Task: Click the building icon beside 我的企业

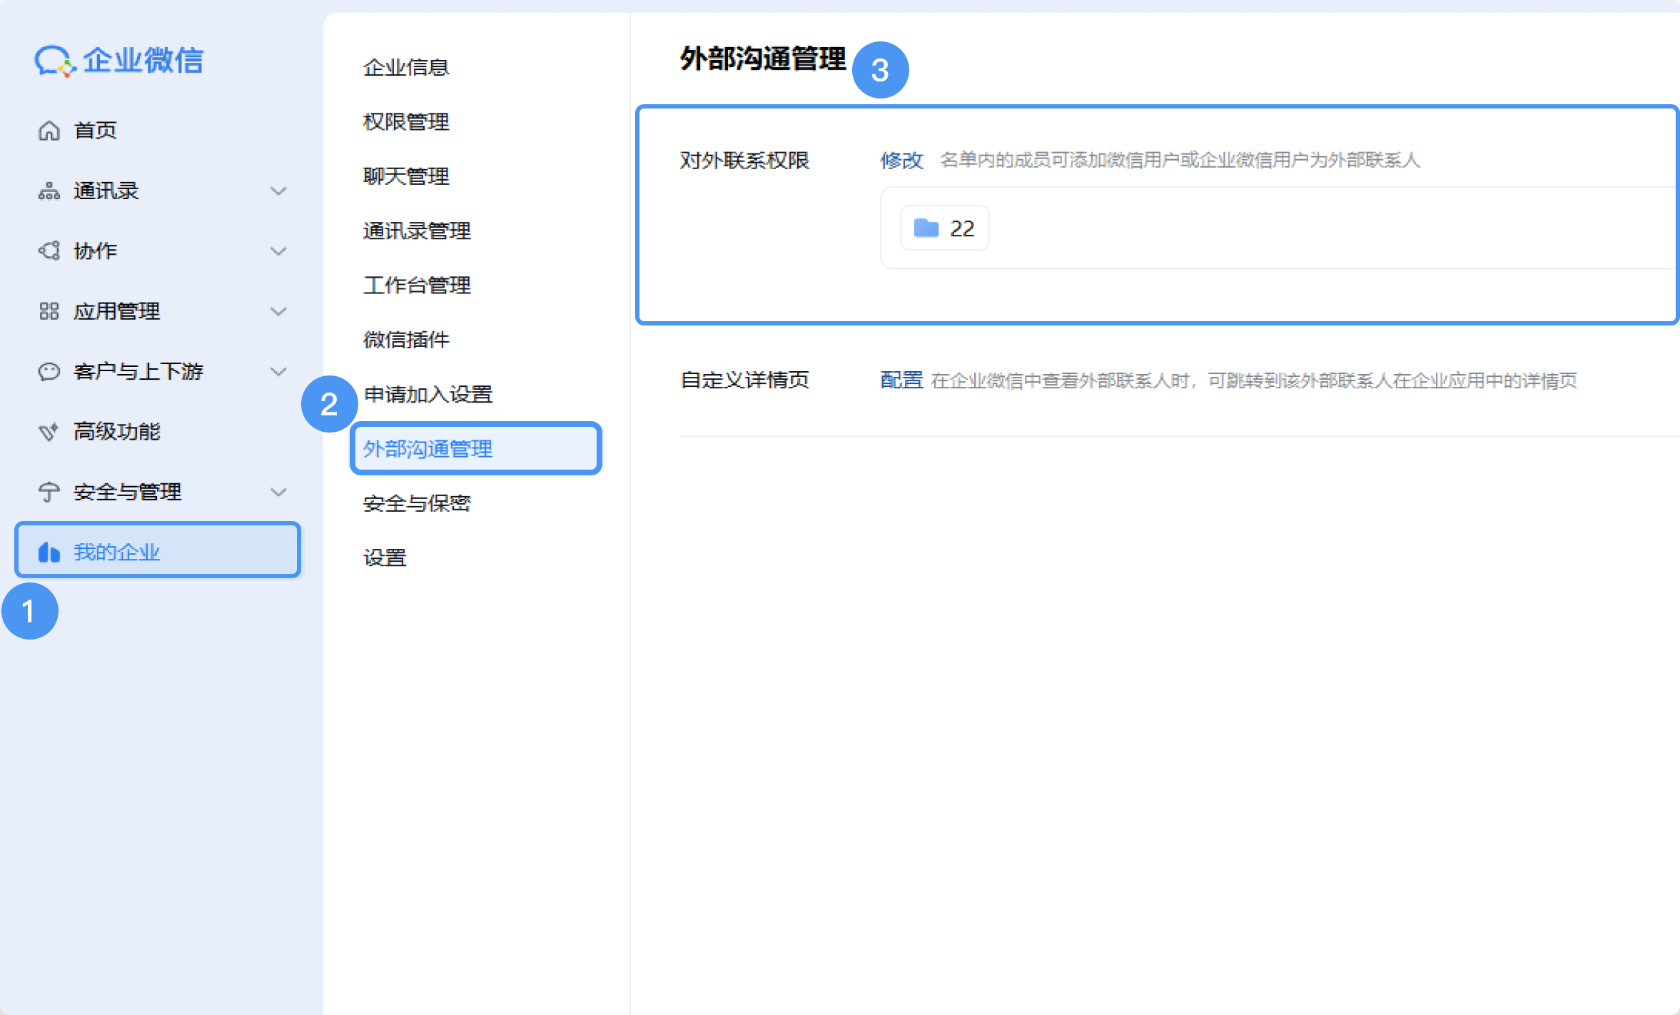Action: [x=49, y=552]
